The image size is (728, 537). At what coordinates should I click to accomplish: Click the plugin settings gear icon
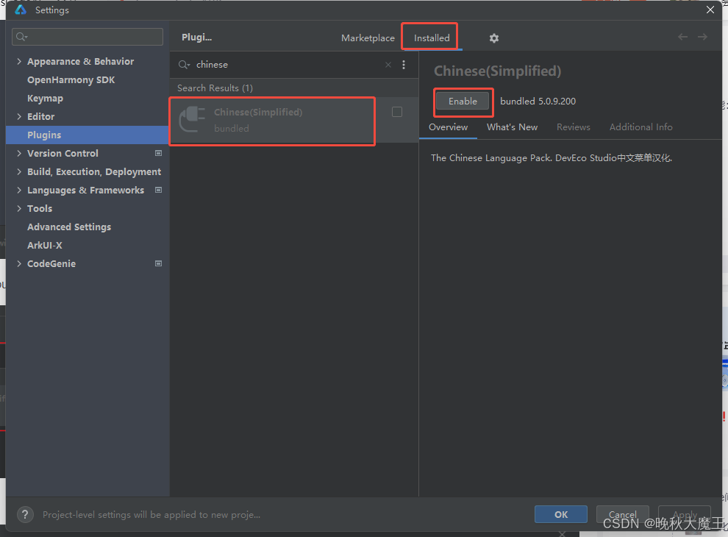[x=494, y=38]
